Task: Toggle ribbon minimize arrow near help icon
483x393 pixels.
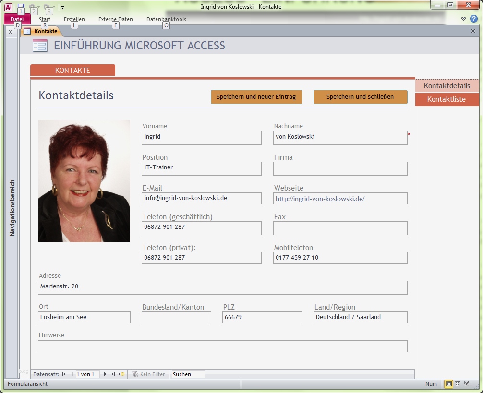Action: (x=463, y=19)
